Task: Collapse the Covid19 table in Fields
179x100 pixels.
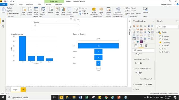Action: (157, 32)
